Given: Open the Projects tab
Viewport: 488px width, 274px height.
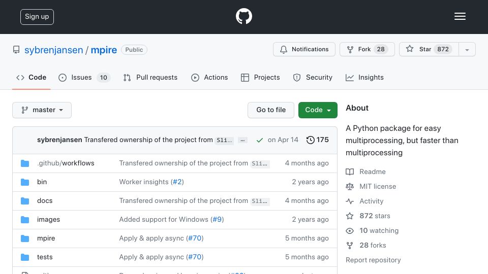Looking at the screenshot, I should [x=260, y=77].
